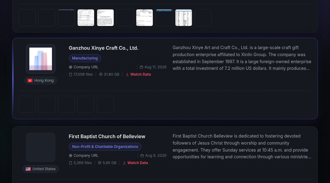Click download icon of First Baptist Watch Data
Screen dimensions: 330x183
click(124, 163)
